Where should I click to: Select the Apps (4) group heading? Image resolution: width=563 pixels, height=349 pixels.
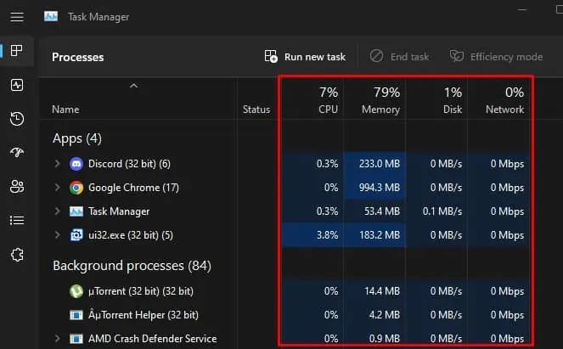[77, 138]
